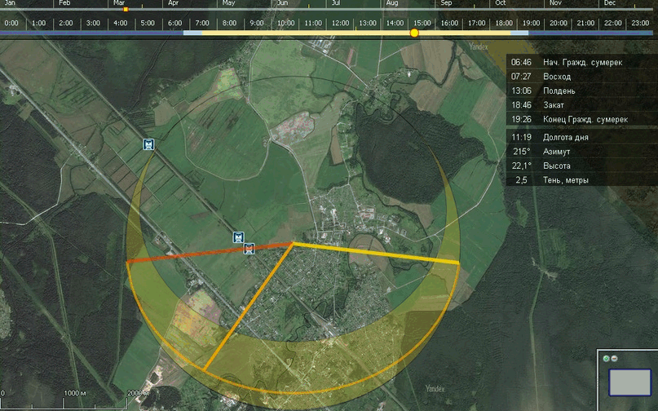Screen dimensions: 658x411
Task: Click the center point where sun lines meet
Action: [x=293, y=243]
